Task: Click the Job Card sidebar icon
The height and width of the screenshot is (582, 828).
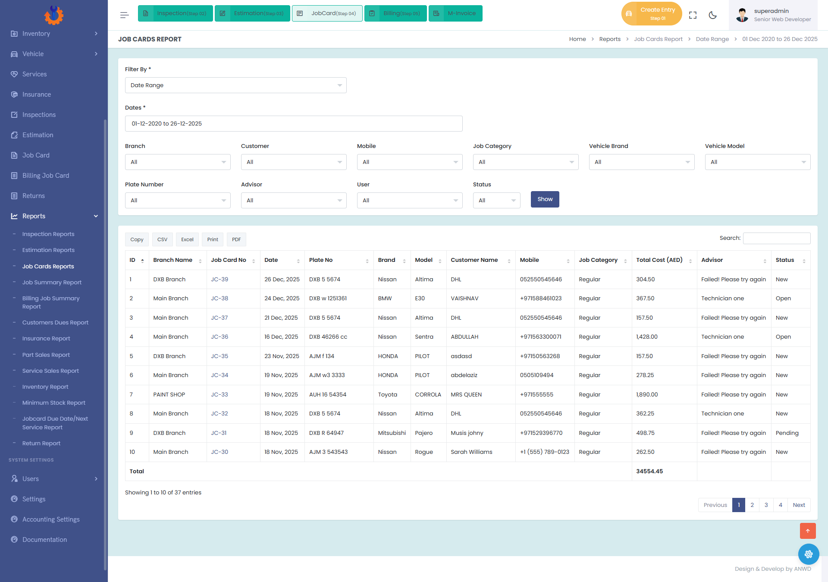Action: (14, 155)
